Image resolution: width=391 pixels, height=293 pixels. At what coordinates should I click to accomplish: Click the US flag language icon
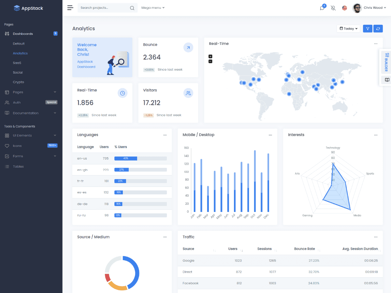point(344,8)
